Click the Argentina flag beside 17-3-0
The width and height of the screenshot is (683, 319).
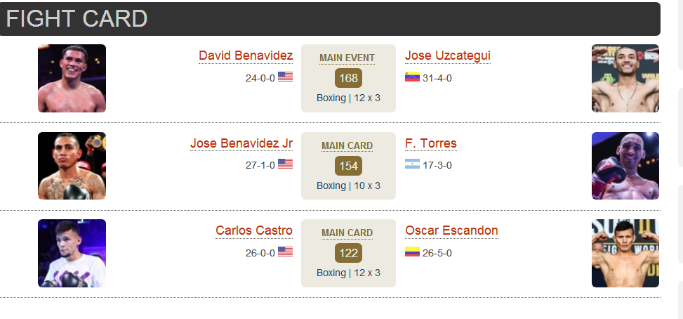coord(412,164)
